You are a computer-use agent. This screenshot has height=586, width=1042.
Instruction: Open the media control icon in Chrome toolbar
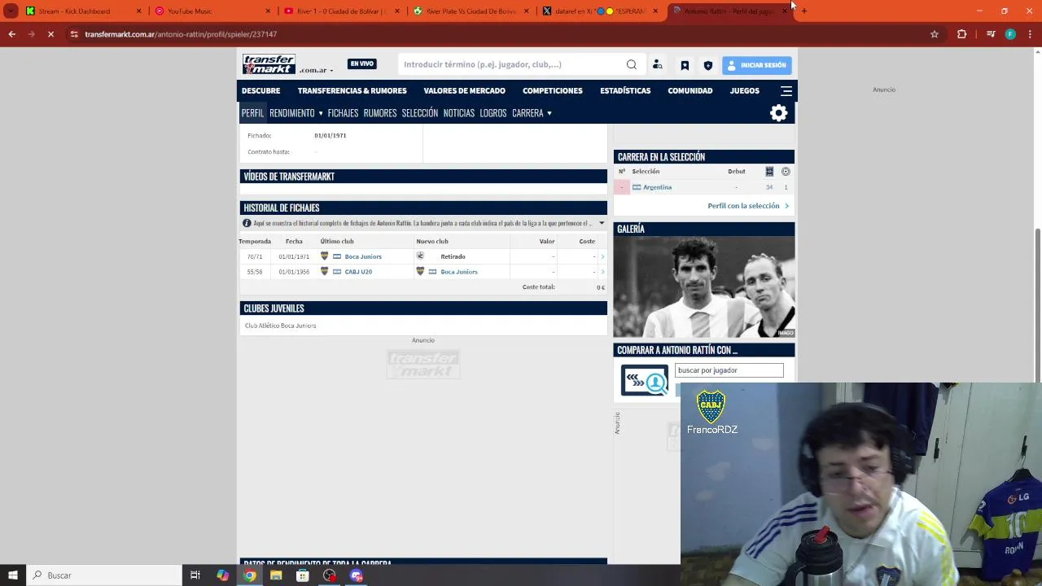coord(991,34)
